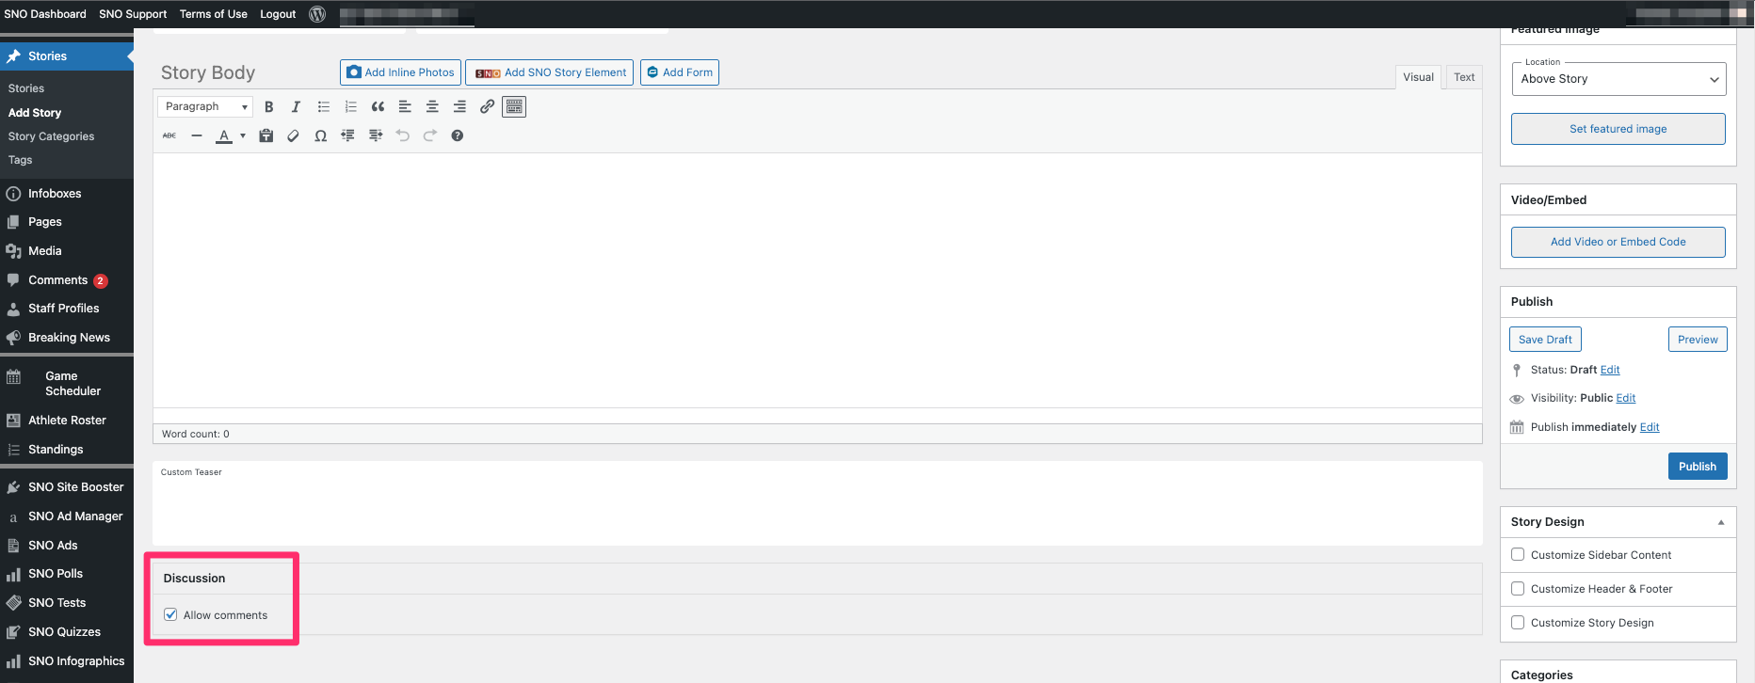Open Comments in the sidebar

point(58,280)
